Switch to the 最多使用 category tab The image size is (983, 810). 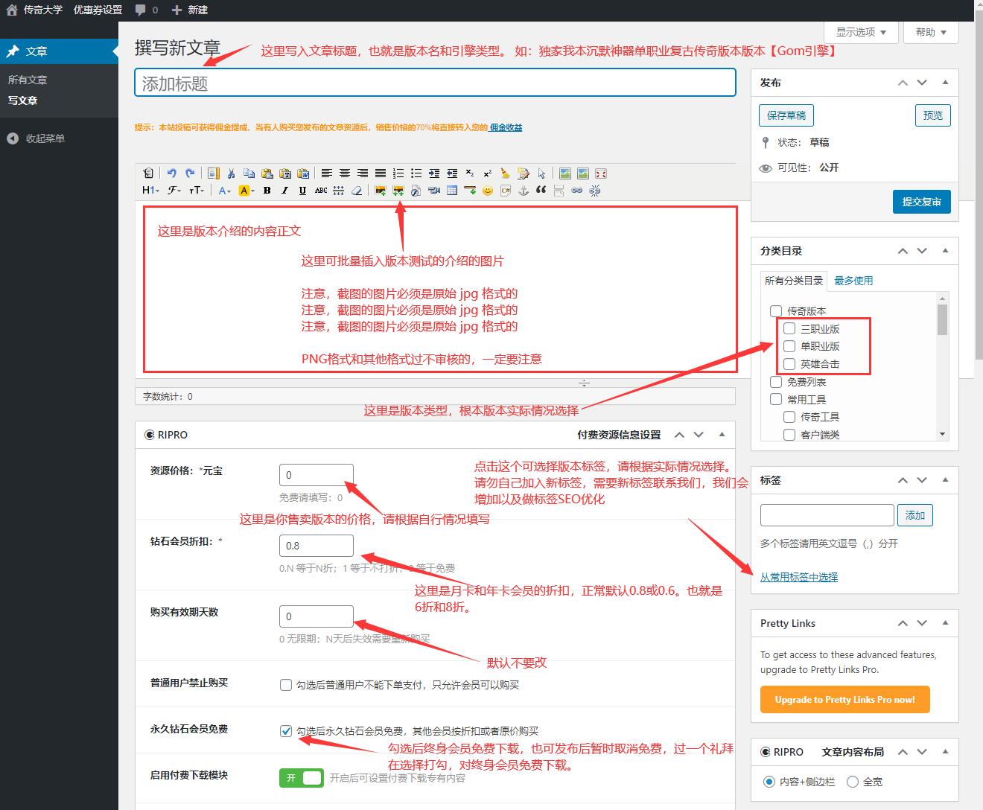[x=853, y=281]
